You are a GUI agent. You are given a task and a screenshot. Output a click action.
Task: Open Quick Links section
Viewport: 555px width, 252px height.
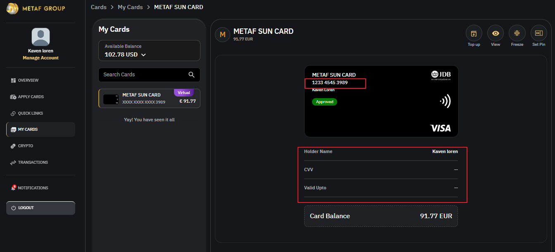click(x=40, y=113)
